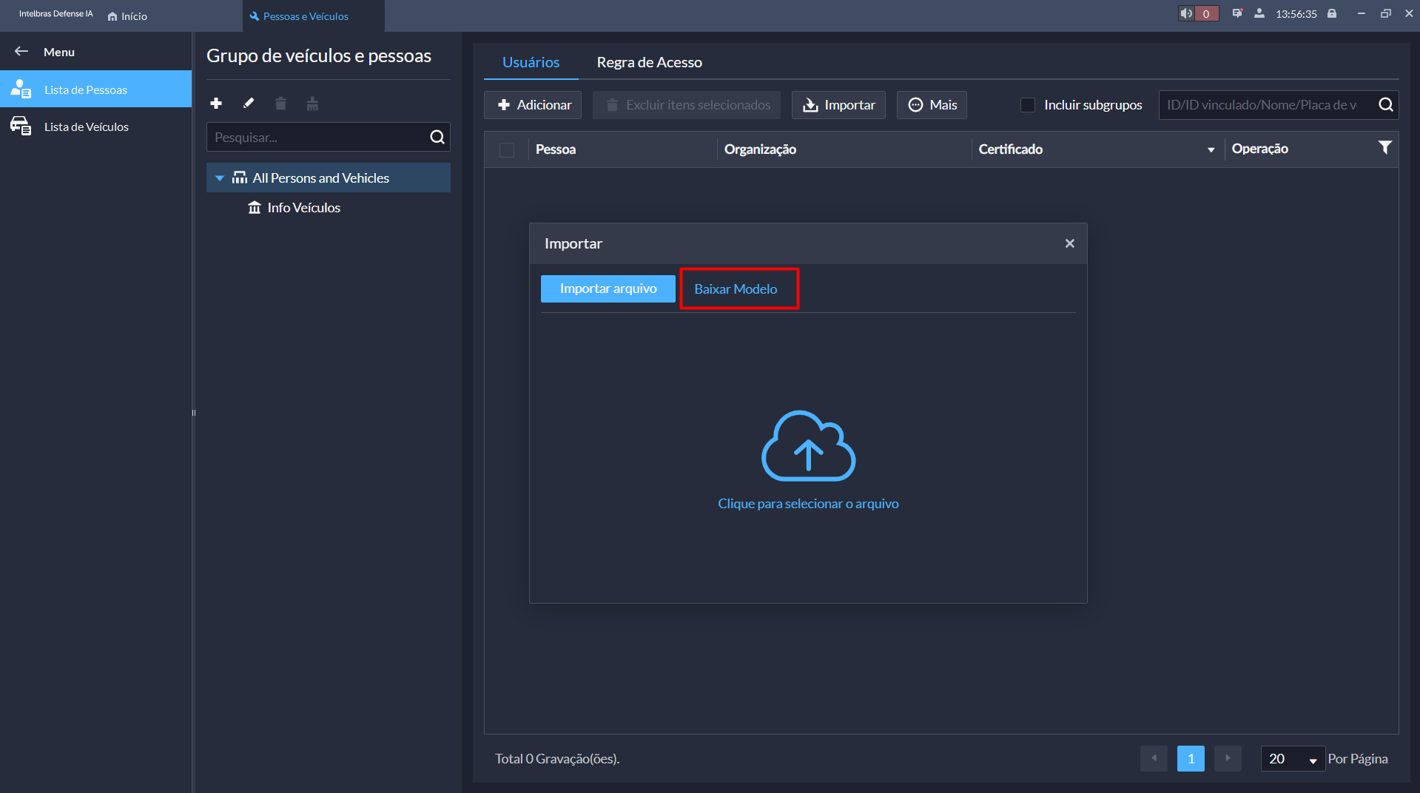Click the filter funnel icon in table header
The width and height of the screenshot is (1420, 793).
point(1384,148)
